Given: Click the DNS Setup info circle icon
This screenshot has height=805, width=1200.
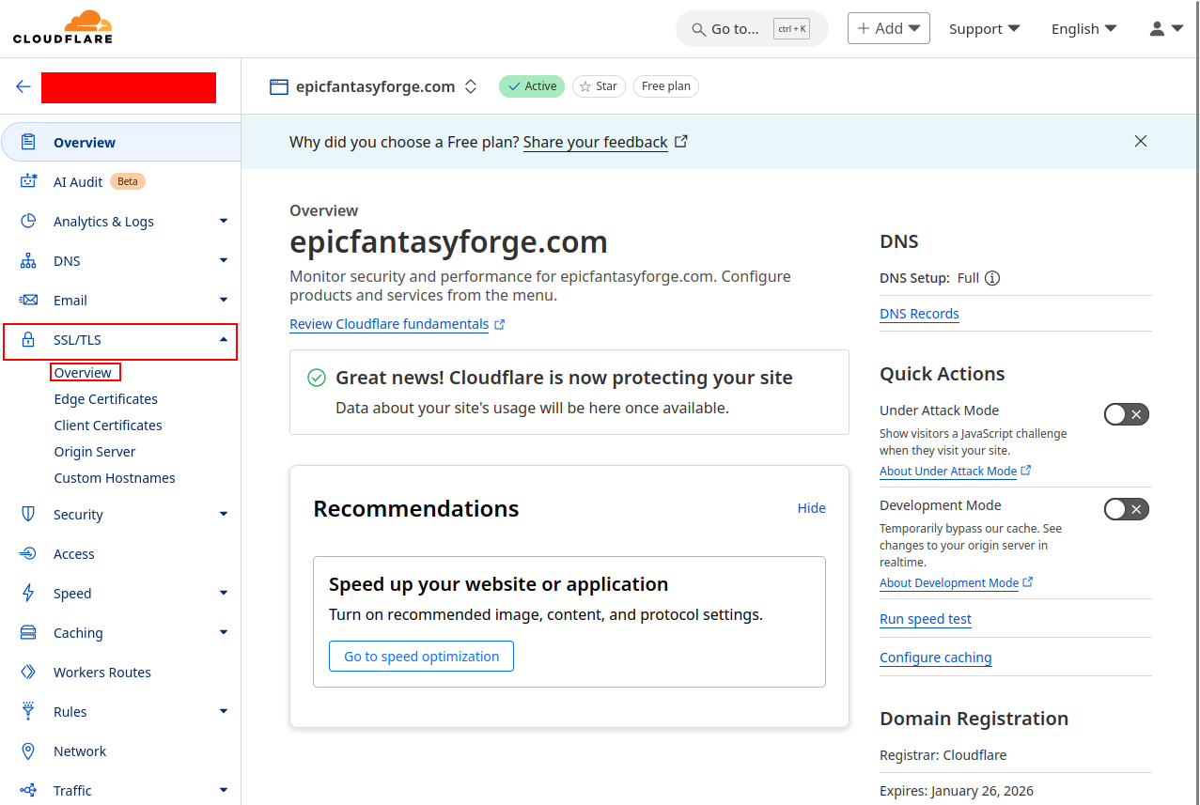Looking at the screenshot, I should 992,278.
